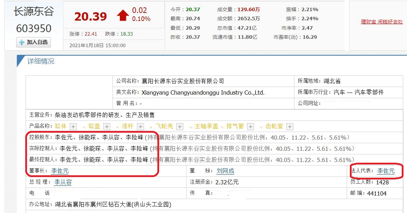407x213 pixels.
Task: Click the 换手 value 2.24%
Action: point(310,19)
